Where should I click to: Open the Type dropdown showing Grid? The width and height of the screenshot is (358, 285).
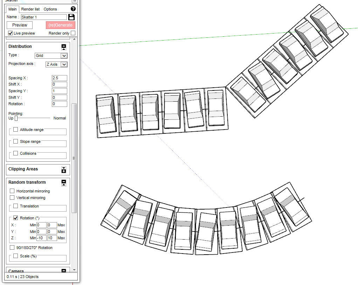point(51,56)
